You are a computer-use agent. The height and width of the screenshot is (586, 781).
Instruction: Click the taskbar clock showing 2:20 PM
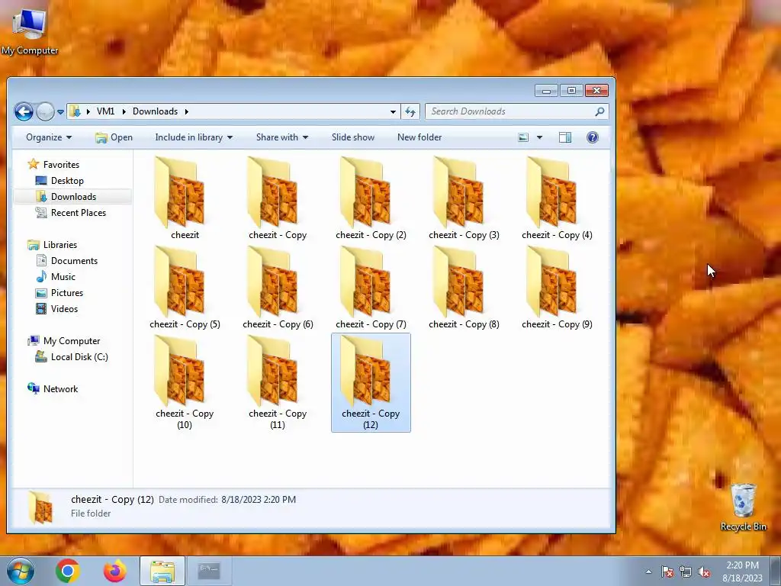[742, 572]
